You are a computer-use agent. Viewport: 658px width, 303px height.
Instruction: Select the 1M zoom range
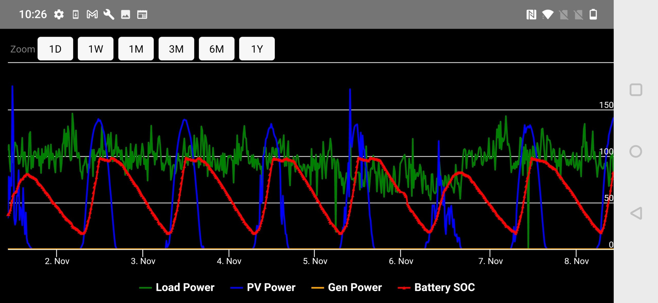[x=136, y=49]
